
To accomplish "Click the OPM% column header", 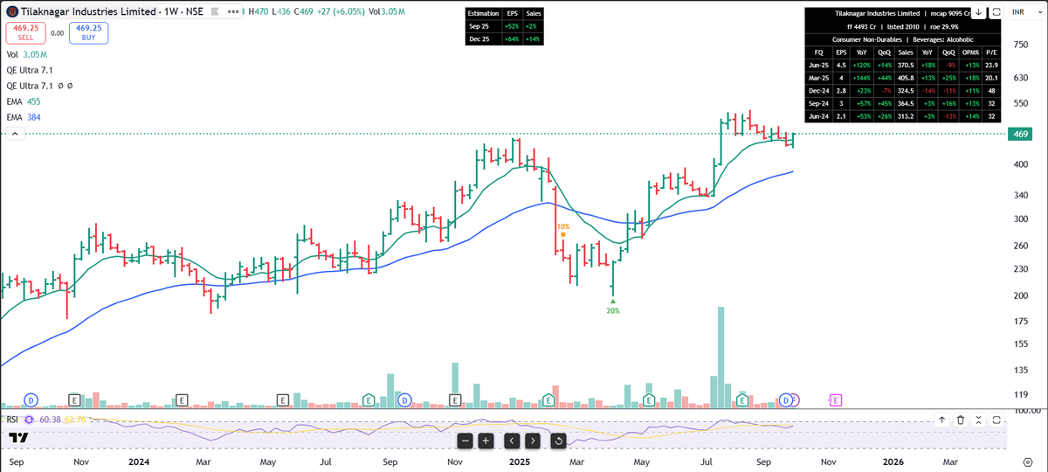I will [x=971, y=52].
